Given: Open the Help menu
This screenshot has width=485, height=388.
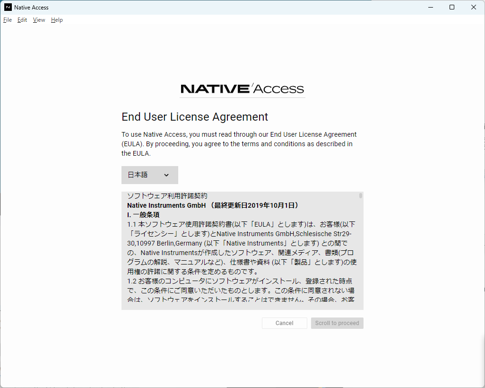Looking at the screenshot, I should click(x=57, y=20).
